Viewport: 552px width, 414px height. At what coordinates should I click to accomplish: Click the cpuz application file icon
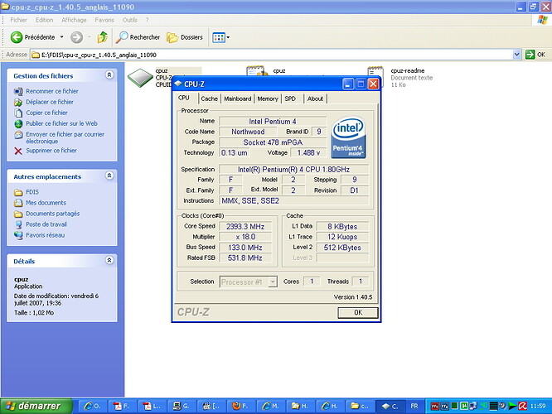pos(141,77)
